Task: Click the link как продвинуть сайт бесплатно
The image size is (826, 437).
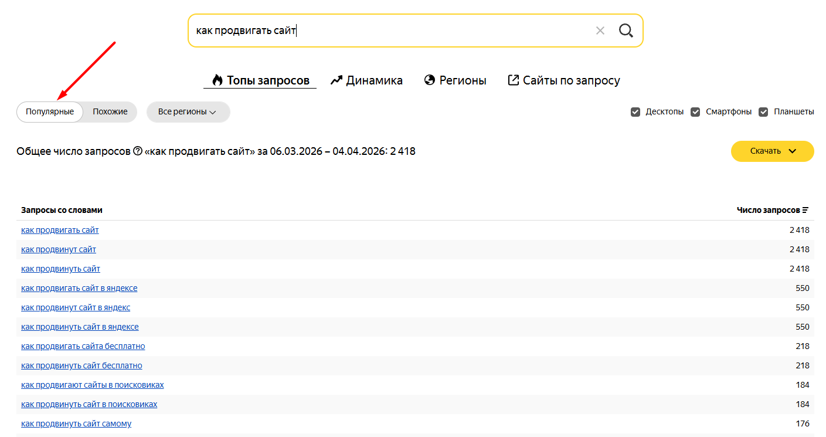Action: (x=81, y=365)
